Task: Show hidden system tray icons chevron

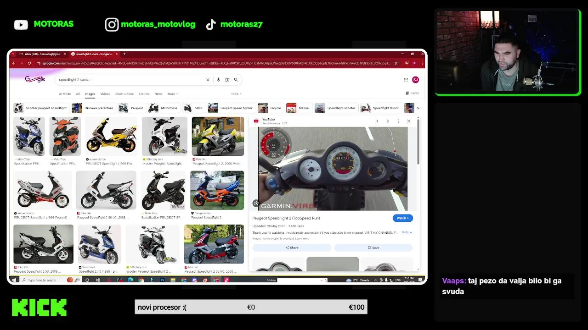Action: pos(377,280)
